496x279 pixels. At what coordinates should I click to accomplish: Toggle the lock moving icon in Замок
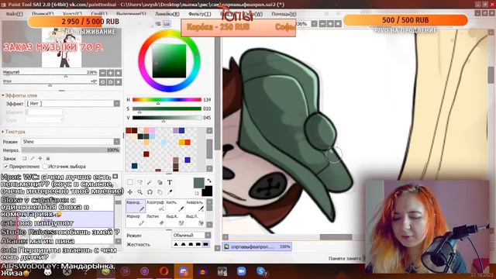pos(40,158)
